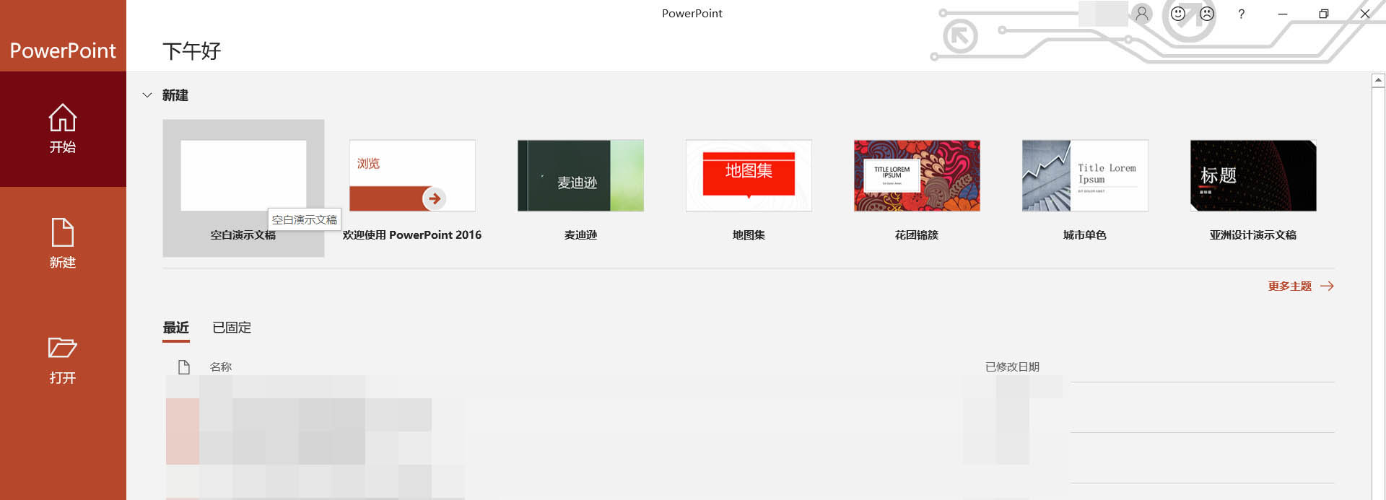Click the 已修改日期 column header

(x=1012, y=367)
